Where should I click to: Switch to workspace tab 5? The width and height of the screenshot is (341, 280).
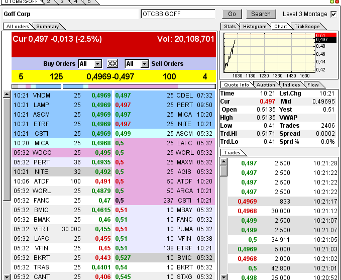[x=89, y=2]
